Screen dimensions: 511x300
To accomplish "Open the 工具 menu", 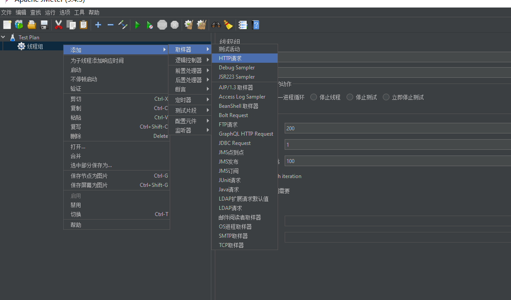I will pos(79,12).
